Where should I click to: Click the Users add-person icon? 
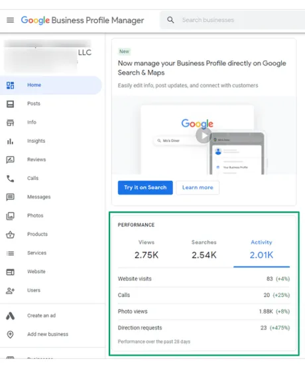10,290
